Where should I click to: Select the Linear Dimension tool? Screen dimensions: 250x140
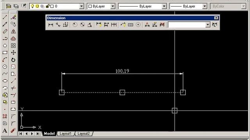(51, 25)
